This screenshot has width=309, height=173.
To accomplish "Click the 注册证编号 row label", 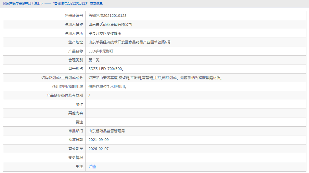I will click(x=74, y=16).
